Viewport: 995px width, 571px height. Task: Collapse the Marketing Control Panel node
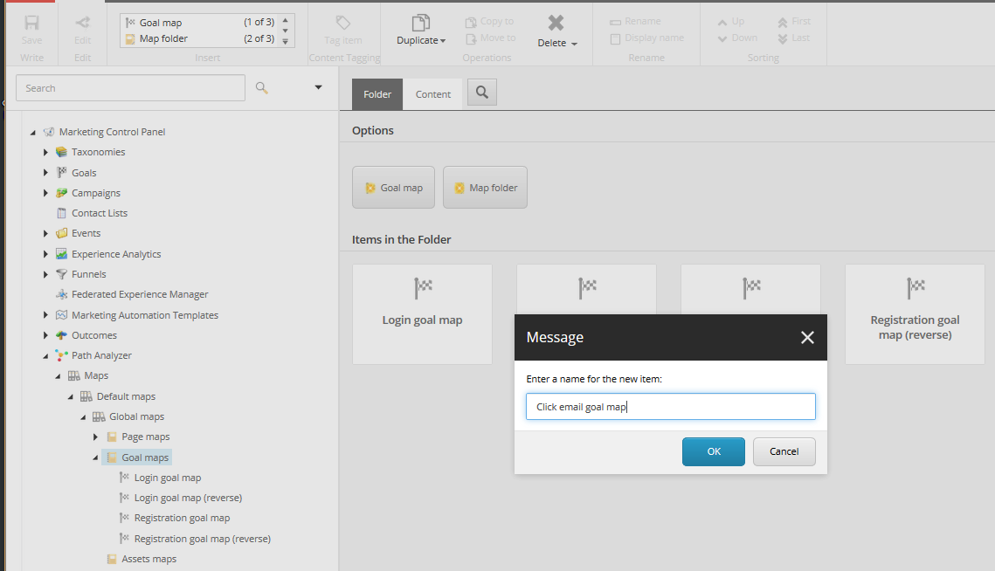pyautogui.click(x=33, y=133)
